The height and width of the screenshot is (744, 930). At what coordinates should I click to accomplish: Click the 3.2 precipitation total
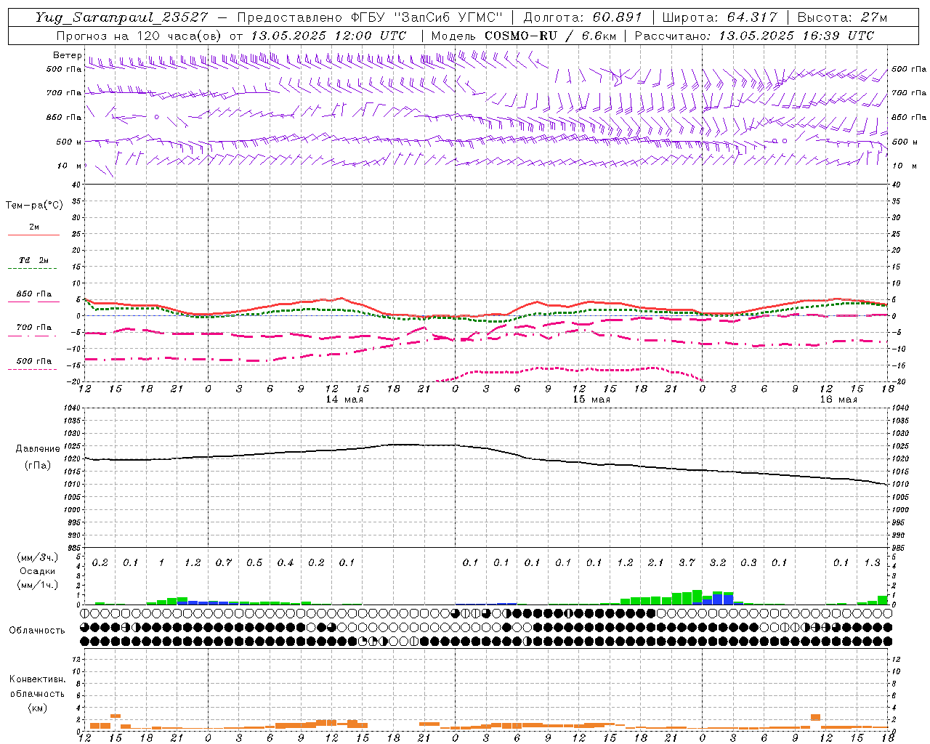pos(718,562)
